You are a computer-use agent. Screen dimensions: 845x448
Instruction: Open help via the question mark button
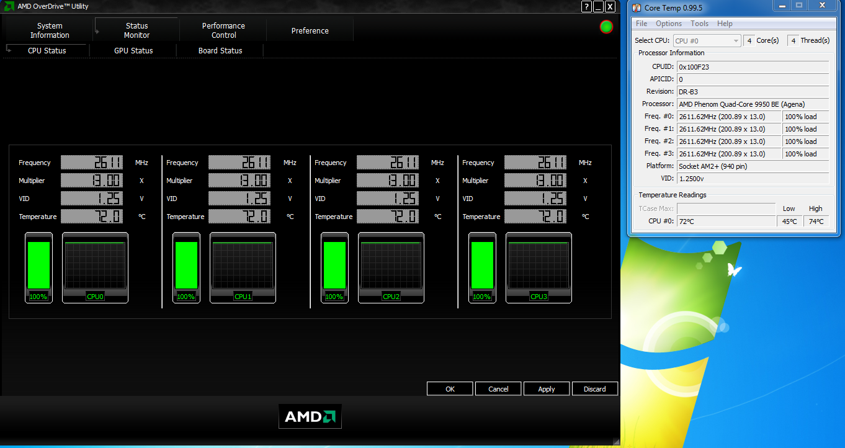point(586,6)
